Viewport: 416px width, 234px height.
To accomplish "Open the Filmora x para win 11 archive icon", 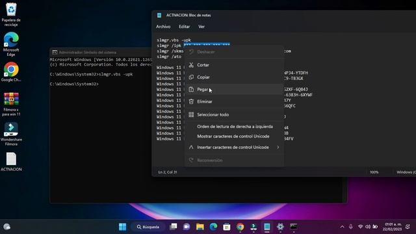I will tap(11, 104).
